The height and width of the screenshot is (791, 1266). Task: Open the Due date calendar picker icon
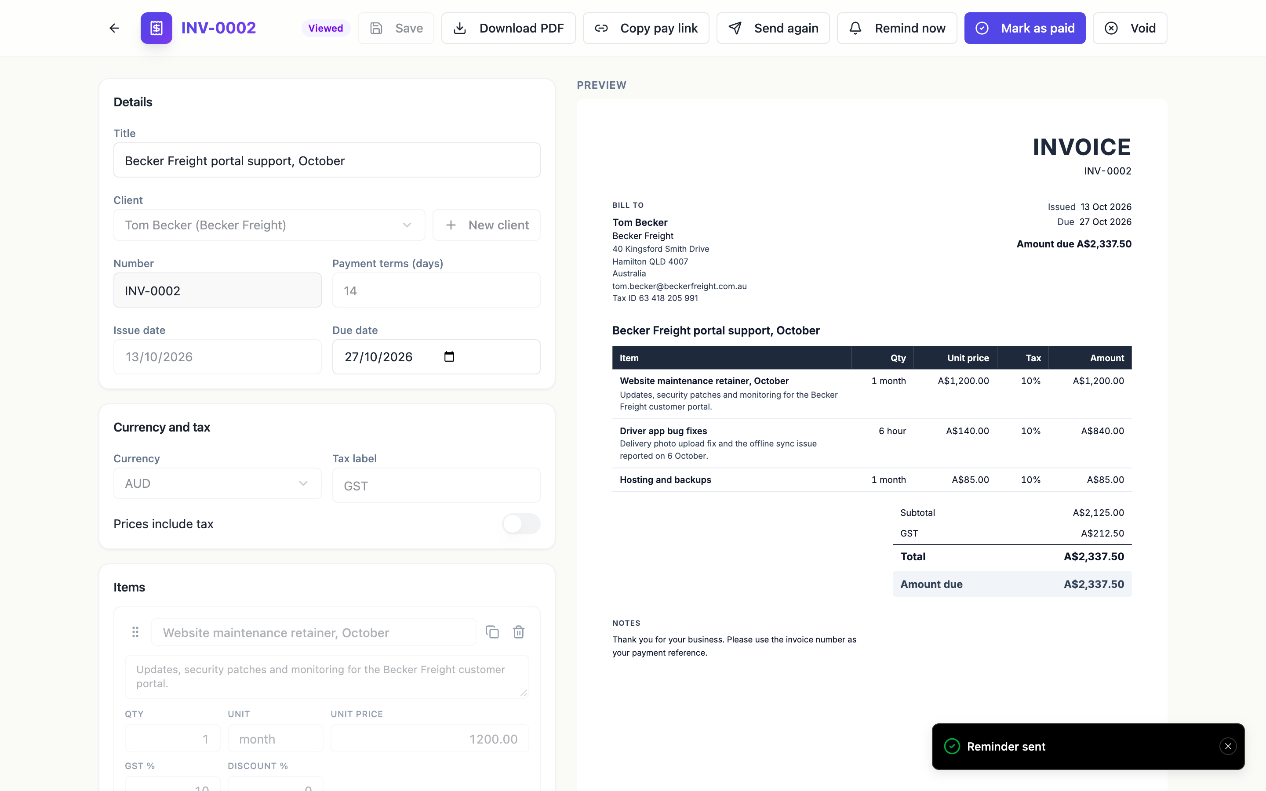pyautogui.click(x=449, y=357)
